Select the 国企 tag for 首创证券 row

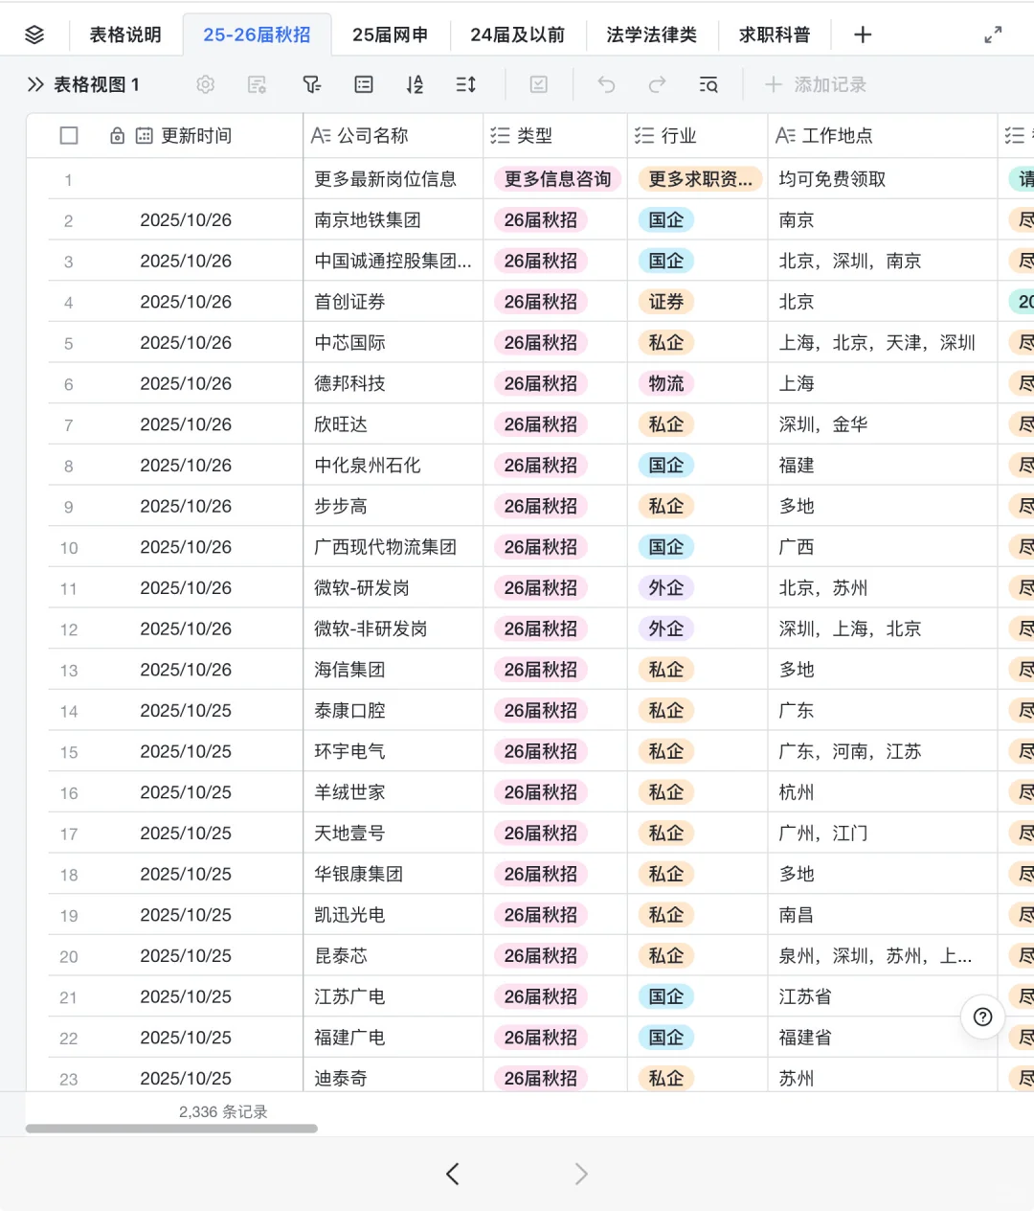(665, 301)
